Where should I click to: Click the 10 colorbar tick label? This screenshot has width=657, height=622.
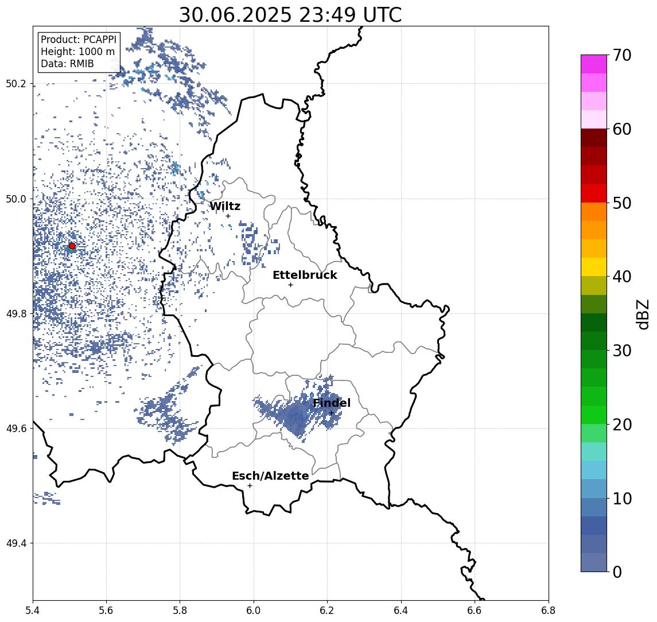tap(622, 499)
